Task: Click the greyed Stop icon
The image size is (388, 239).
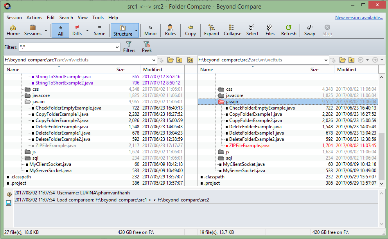Action: pos(327,30)
